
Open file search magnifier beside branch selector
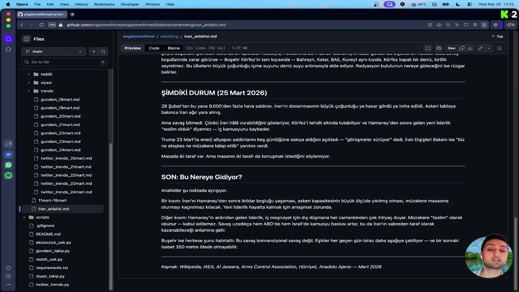click(103, 52)
